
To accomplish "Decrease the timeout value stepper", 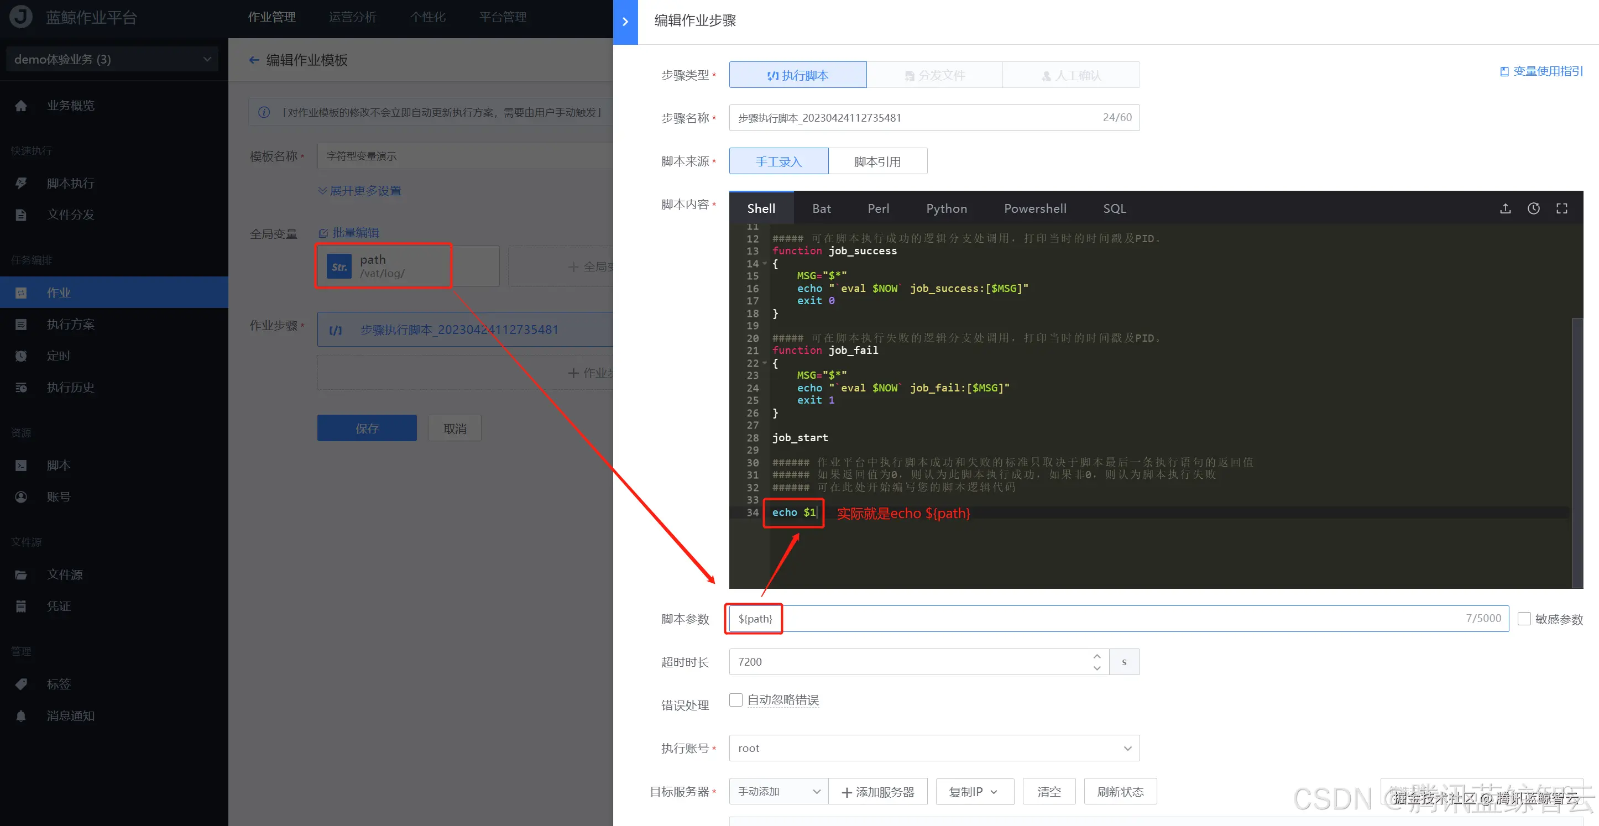I will [1097, 668].
